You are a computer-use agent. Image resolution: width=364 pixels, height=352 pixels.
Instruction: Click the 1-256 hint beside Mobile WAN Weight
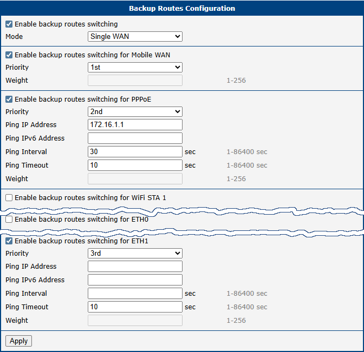point(236,81)
